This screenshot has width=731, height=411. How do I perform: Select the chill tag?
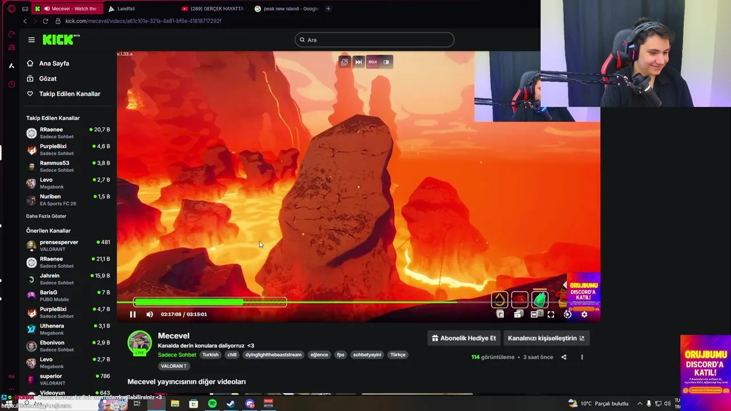pyautogui.click(x=232, y=354)
